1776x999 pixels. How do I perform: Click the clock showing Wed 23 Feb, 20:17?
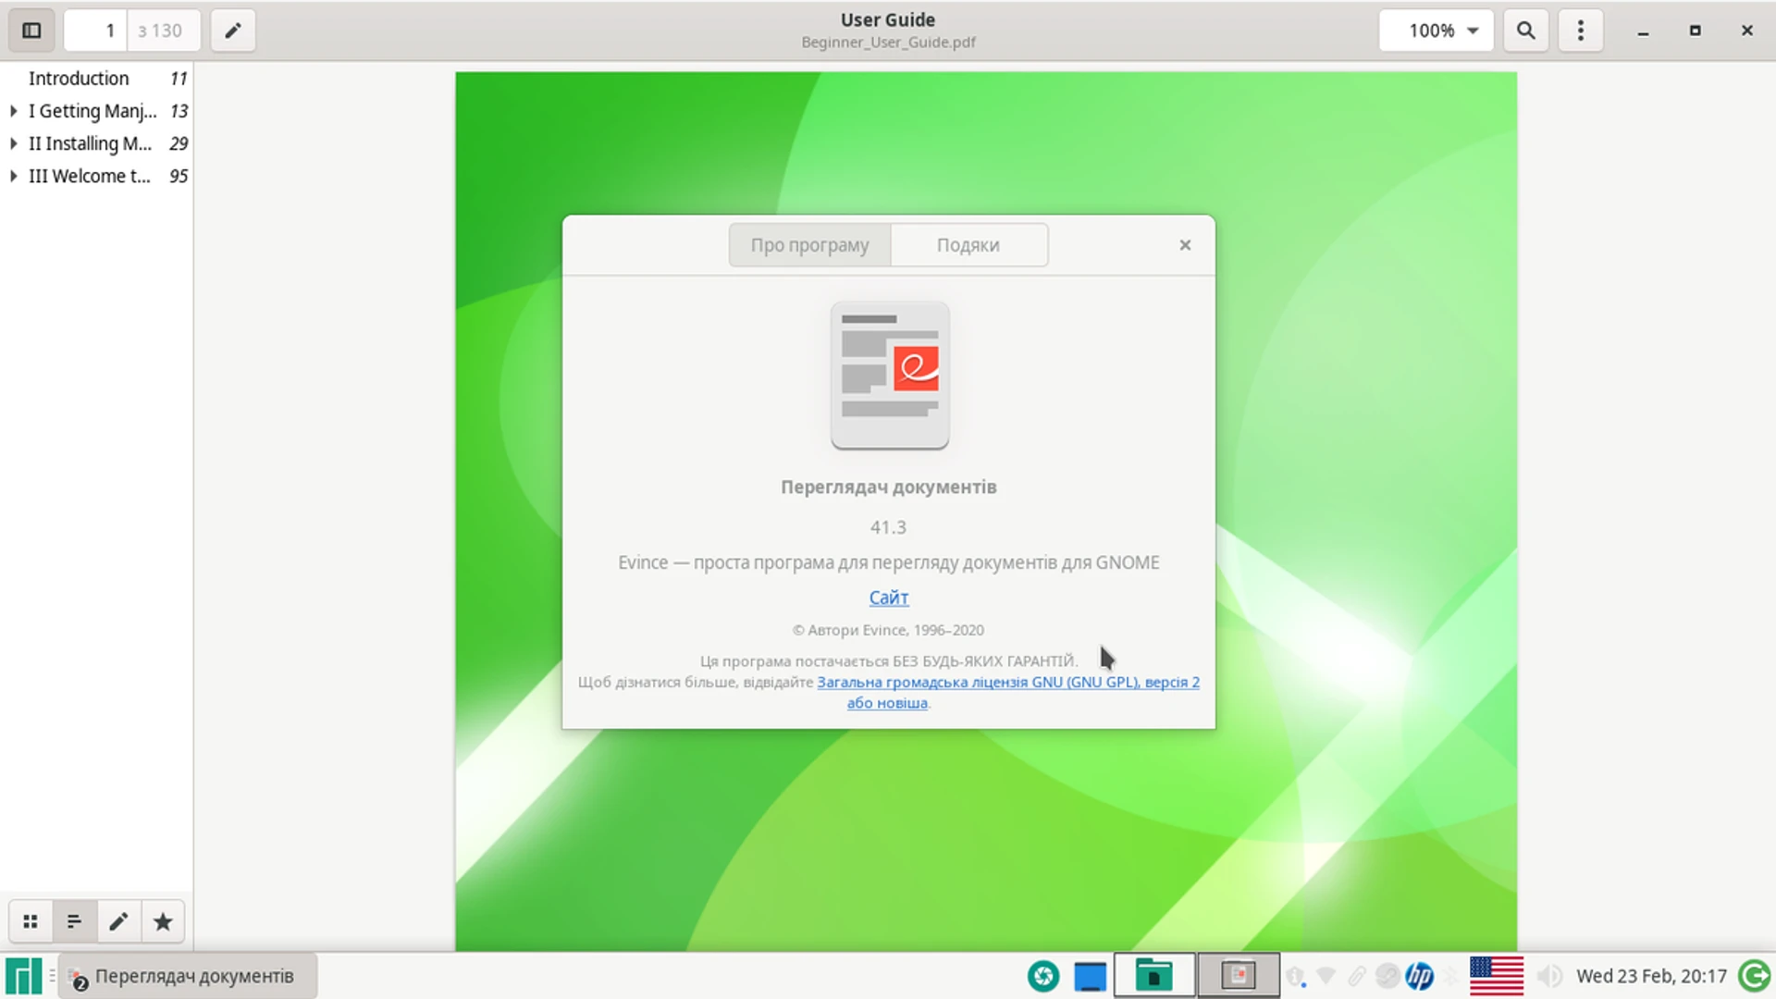(1651, 976)
